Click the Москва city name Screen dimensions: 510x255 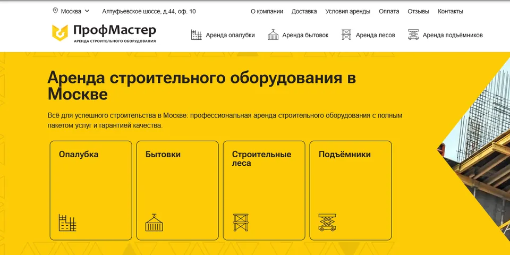[x=71, y=11]
